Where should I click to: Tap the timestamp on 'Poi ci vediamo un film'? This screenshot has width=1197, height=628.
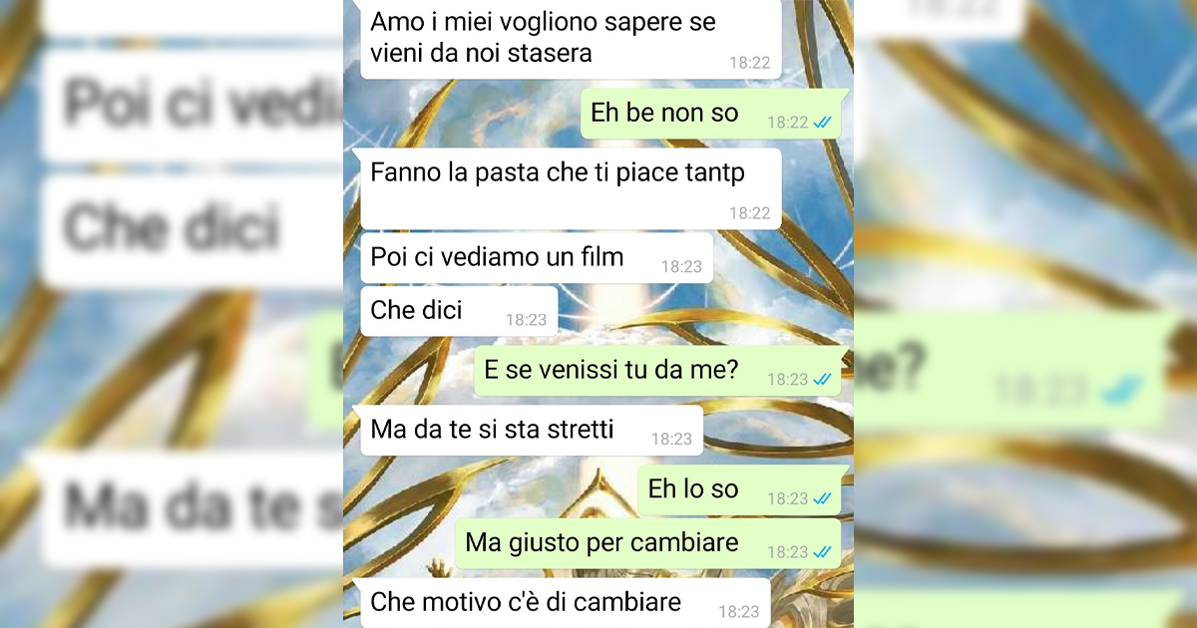[681, 267]
